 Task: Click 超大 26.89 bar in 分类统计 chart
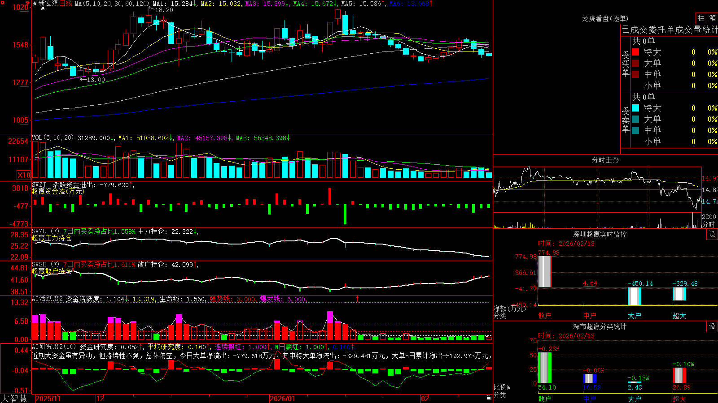tap(679, 375)
